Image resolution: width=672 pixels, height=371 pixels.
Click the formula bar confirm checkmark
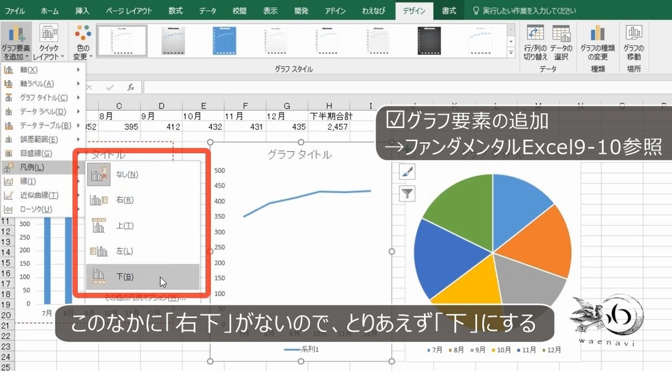pyautogui.click(x=110, y=87)
